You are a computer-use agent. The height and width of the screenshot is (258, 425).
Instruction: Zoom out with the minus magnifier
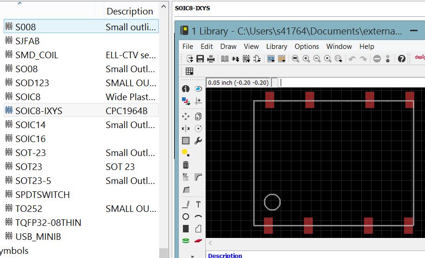317,59
